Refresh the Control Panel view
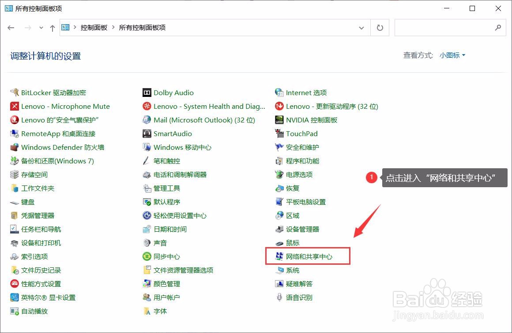The height and width of the screenshot is (333, 512). [x=380, y=27]
